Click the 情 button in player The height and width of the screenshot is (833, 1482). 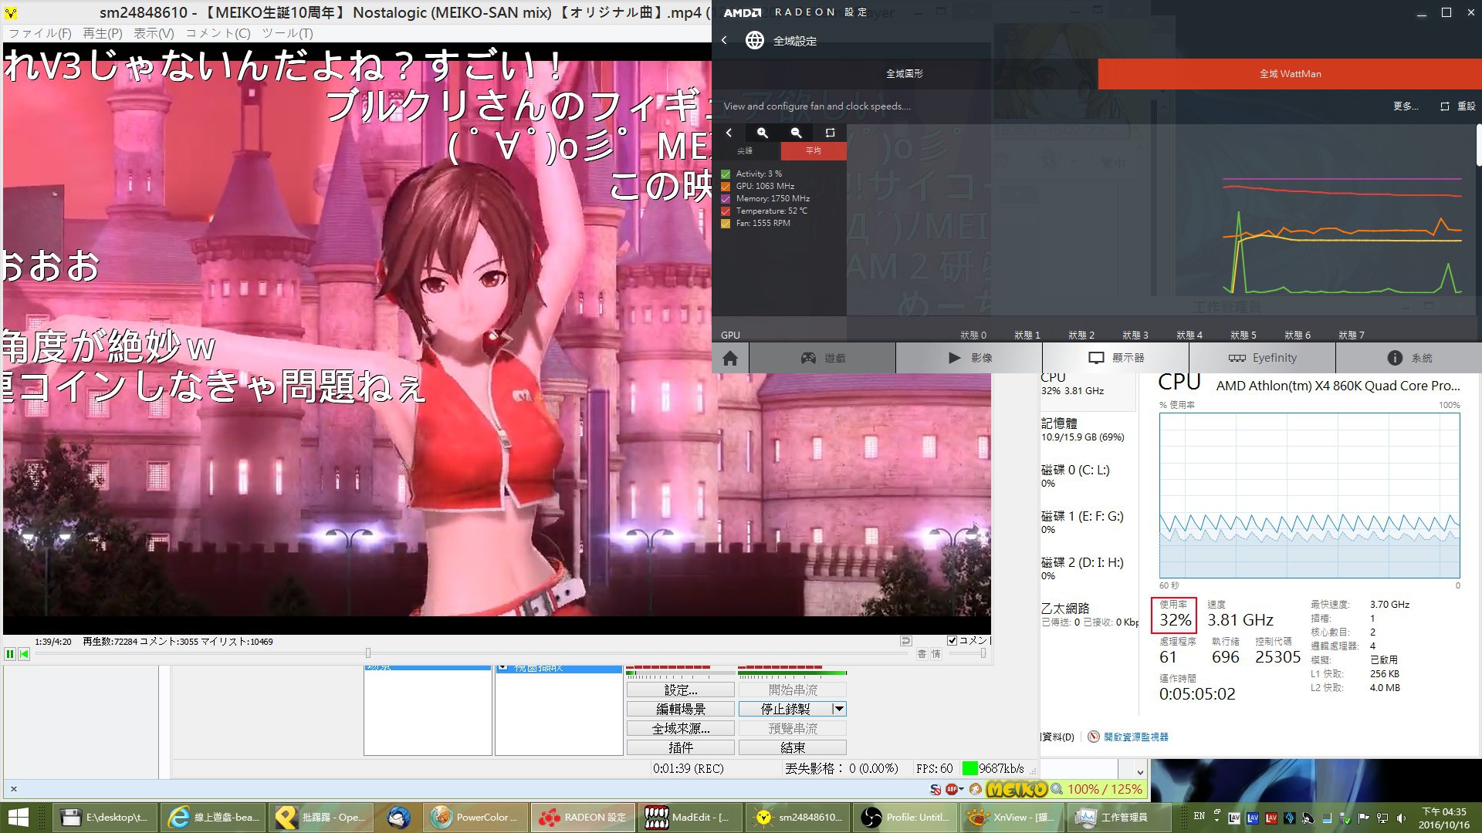[936, 654]
